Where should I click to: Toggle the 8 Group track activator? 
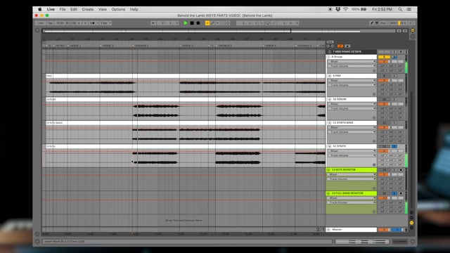[x=384, y=57]
